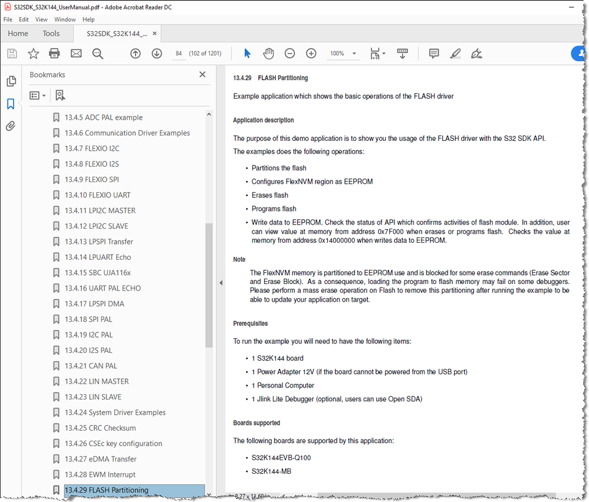Click the page number field showing 84
Screen dimensions: 589x502
[179, 54]
